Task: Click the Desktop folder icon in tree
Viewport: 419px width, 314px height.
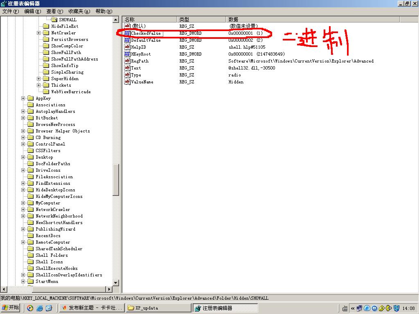Action: coord(31,157)
